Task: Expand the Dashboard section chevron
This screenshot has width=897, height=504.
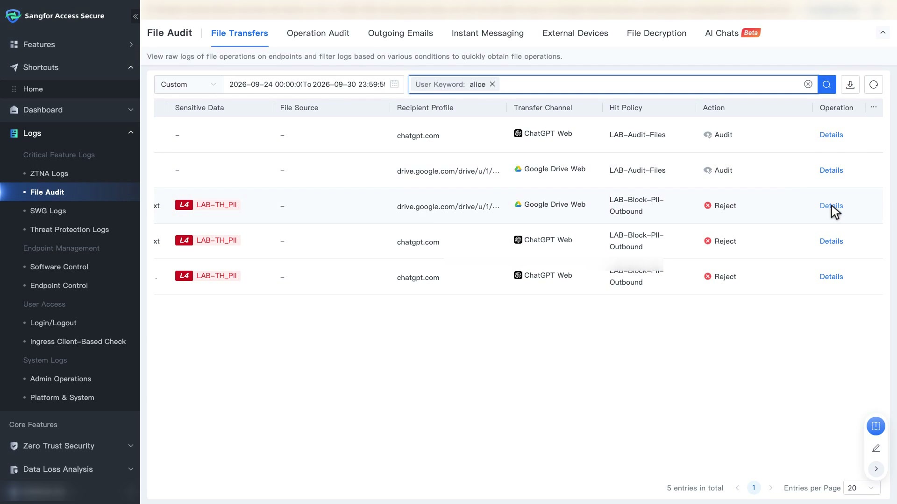Action: point(131,110)
